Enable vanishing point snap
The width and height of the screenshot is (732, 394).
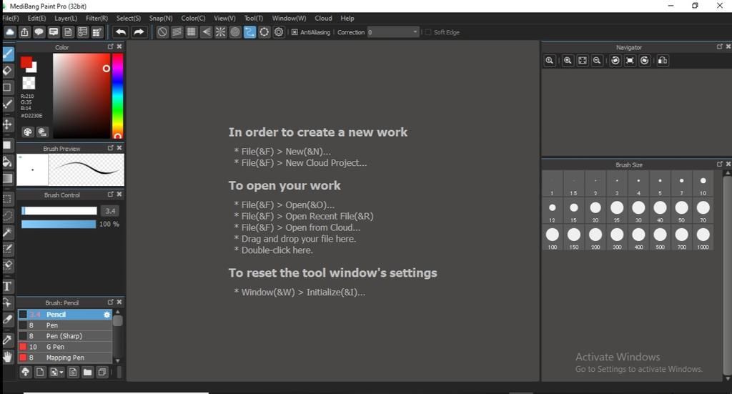(x=206, y=32)
